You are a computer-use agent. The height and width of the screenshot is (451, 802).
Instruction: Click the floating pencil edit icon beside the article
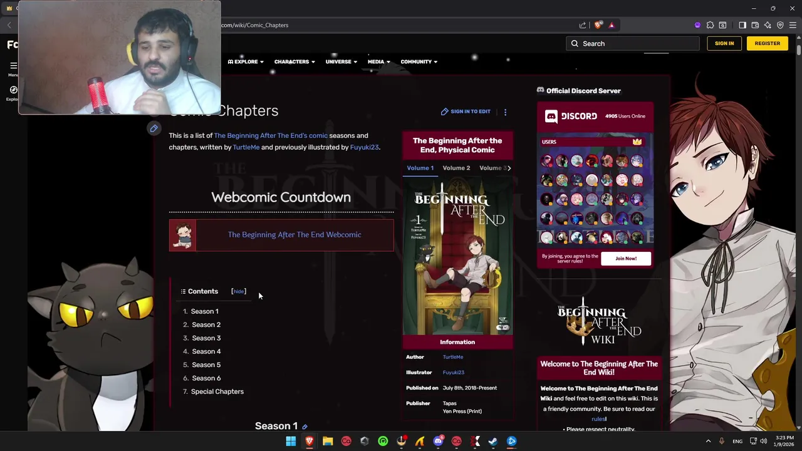point(154,128)
